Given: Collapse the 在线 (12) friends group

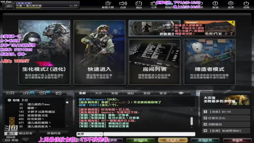Looking at the screenshot, I should (x=10, y=100).
